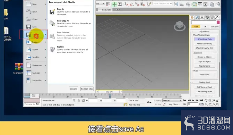Expand the Export submenu arrow
This screenshot has height=135, width=233.
[45, 50]
